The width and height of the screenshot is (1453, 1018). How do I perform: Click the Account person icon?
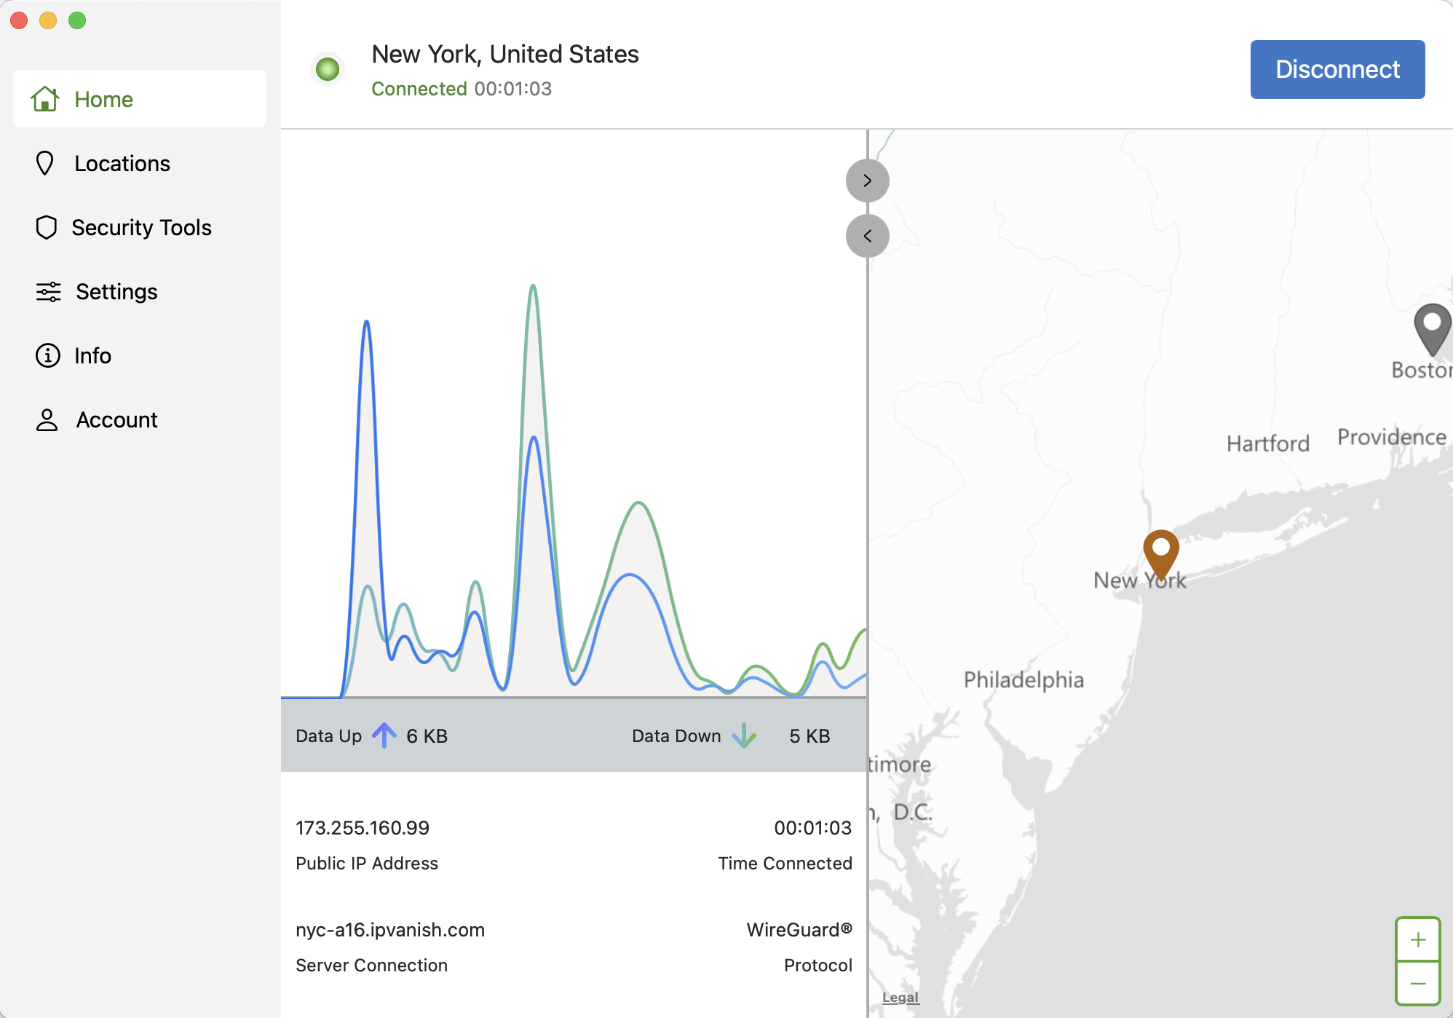click(x=47, y=419)
